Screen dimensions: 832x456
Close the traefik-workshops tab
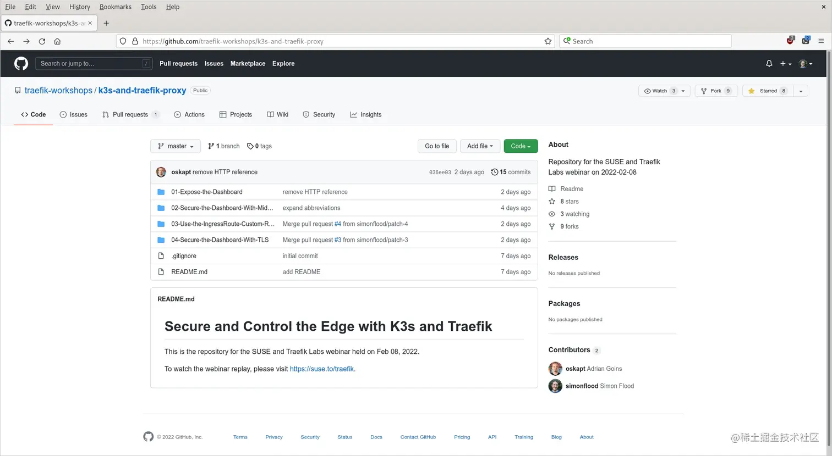(90, 23)
